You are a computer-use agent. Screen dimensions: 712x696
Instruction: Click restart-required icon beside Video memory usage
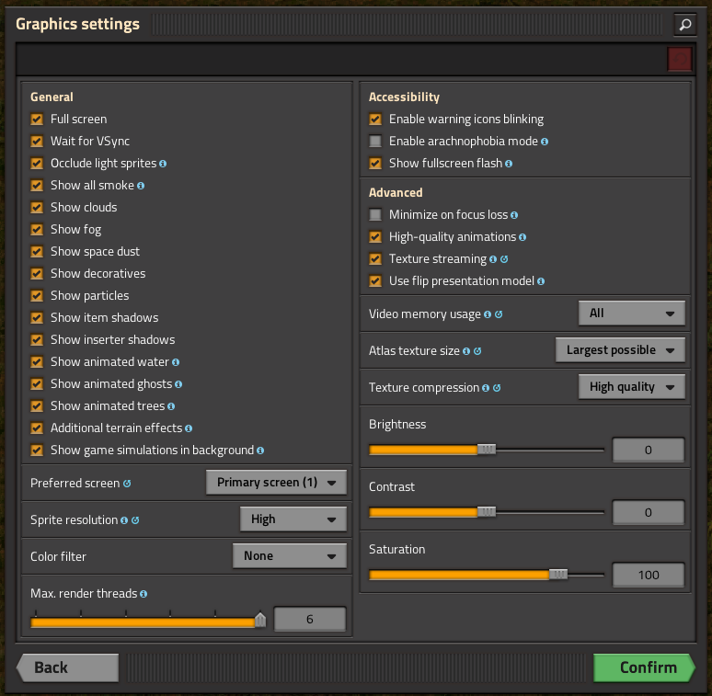(499, 314)
